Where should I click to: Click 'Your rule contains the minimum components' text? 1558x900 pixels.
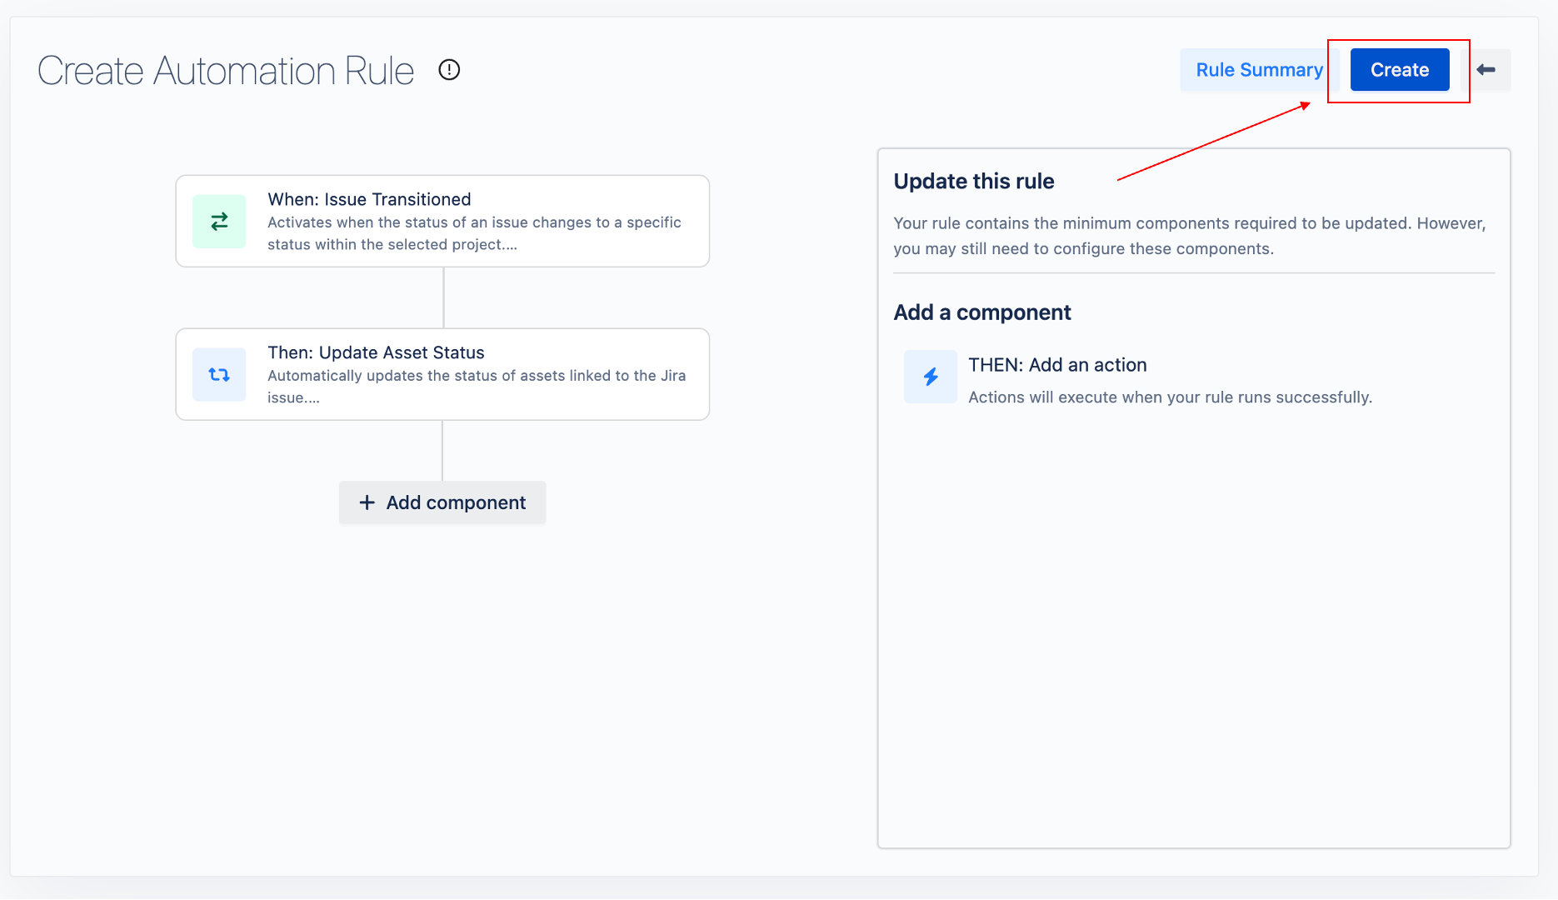1189,236
